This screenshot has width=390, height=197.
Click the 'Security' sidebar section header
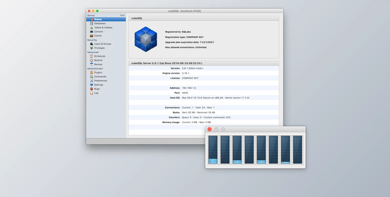(92, 40)
